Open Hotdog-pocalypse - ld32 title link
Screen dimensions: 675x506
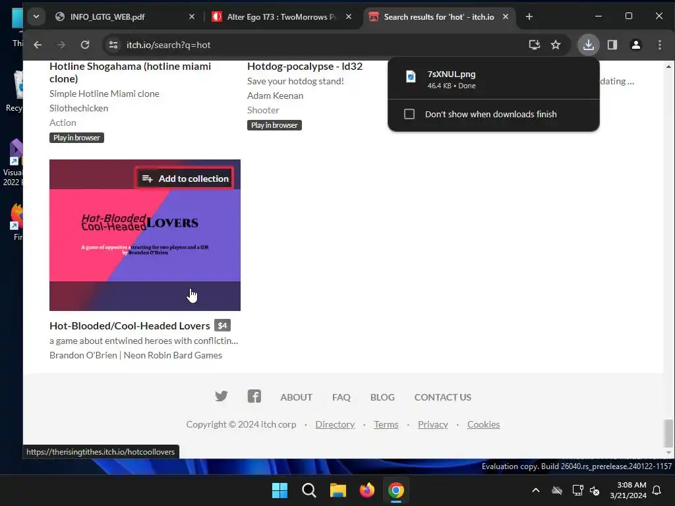pyautogui.click(x=305, y=67)
